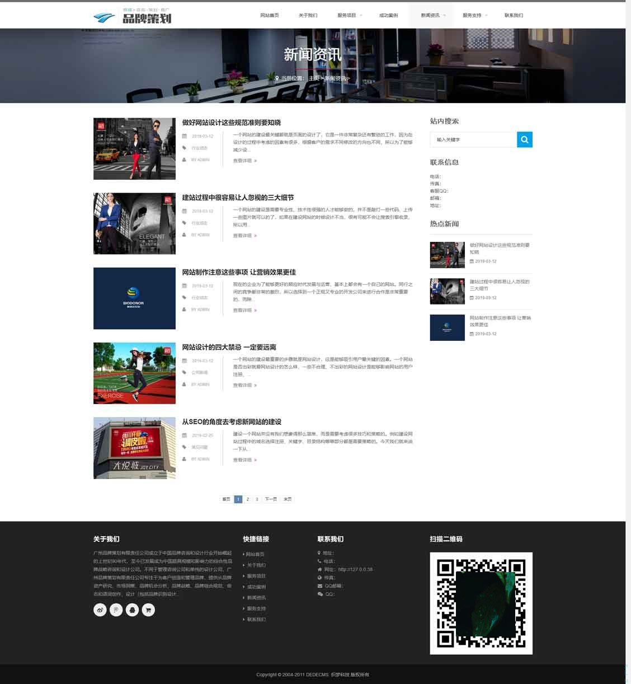Go to 成功案例 in the top menu
The height and width of the screenshot is (684, 631).
click(388, 15)
